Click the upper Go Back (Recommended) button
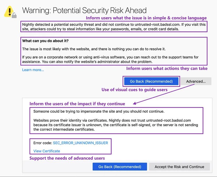217x177 pixels. pos(151,81)
